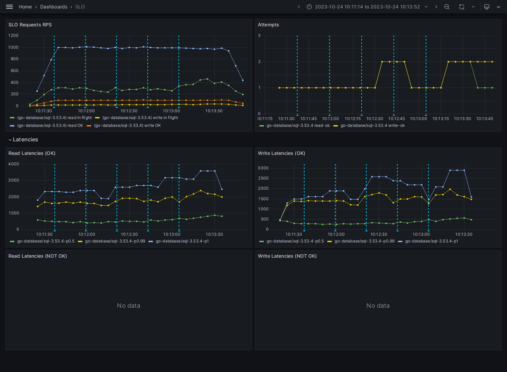Screen dimensions: 507x372
Task: Refresh the dashboard
Action: (462, 7)
